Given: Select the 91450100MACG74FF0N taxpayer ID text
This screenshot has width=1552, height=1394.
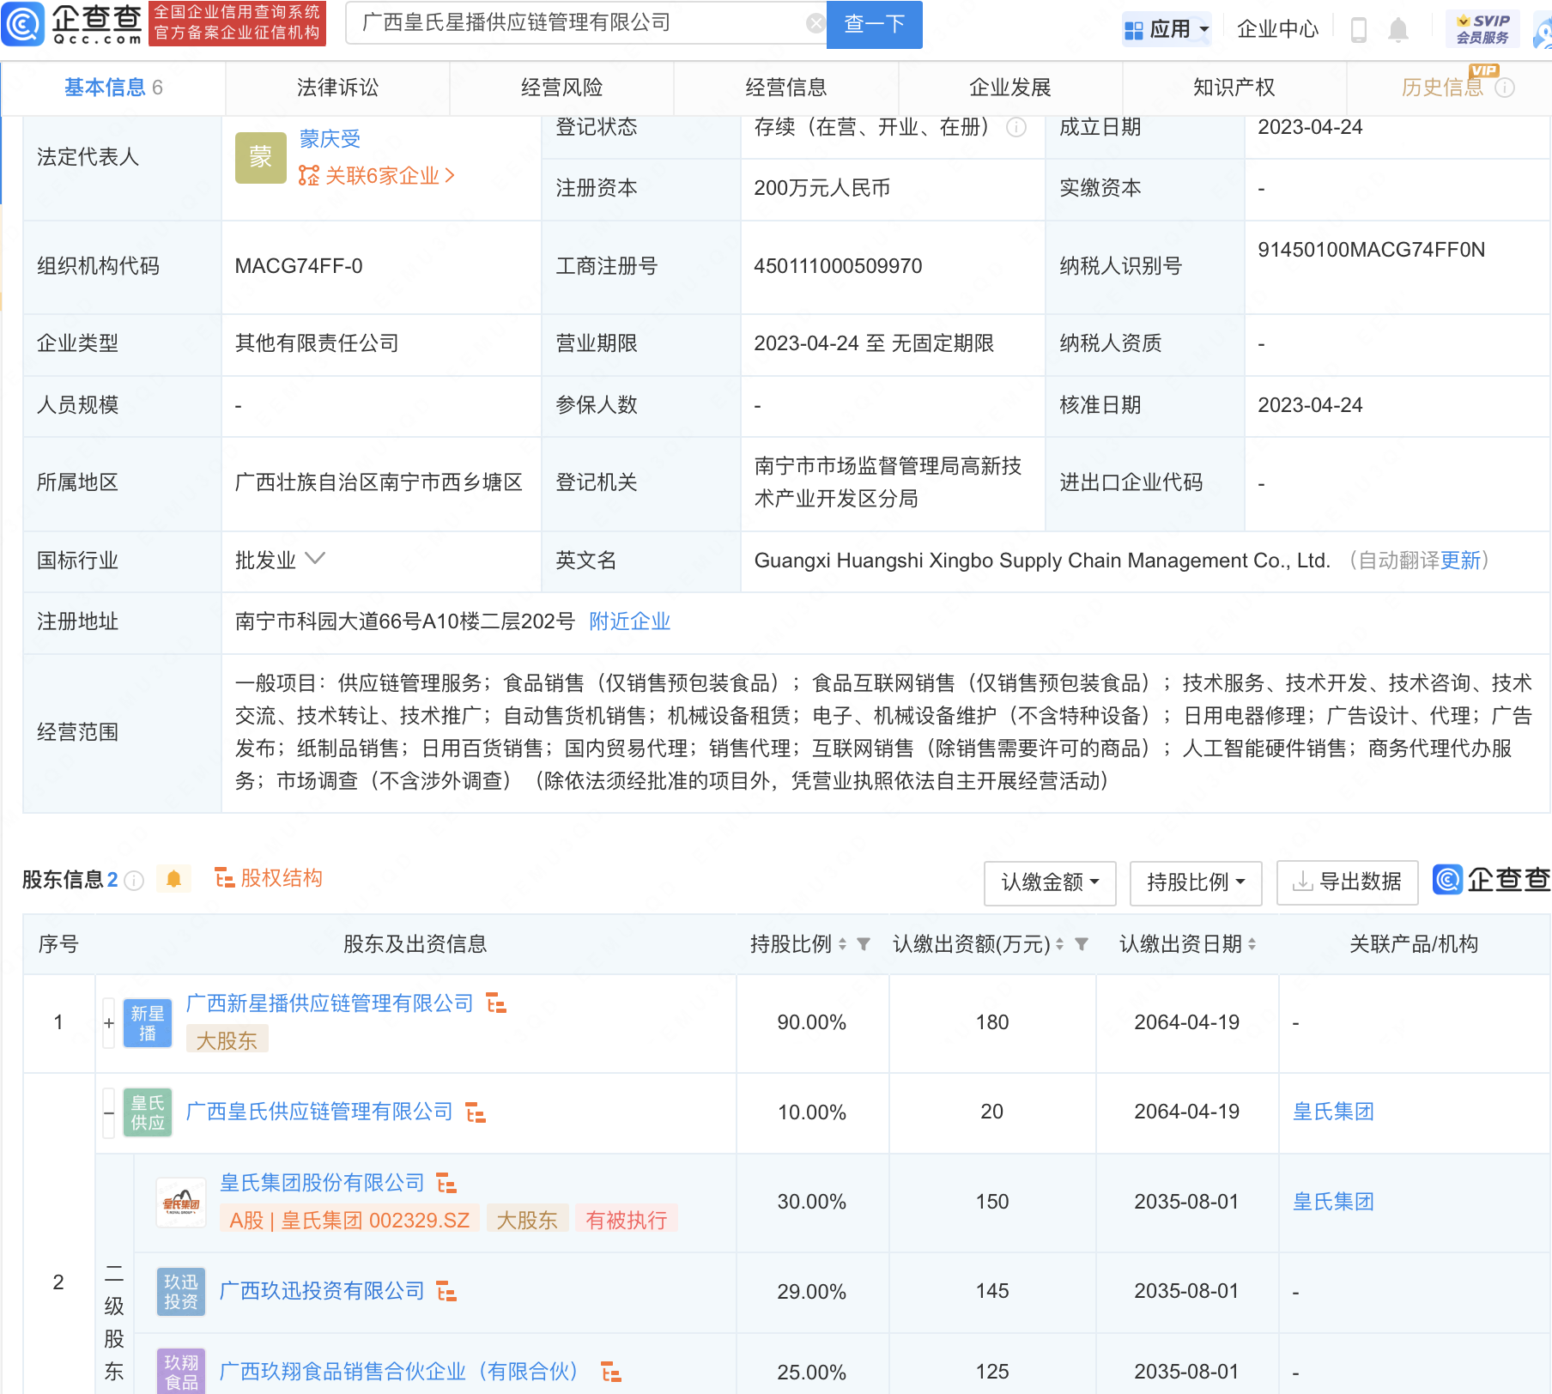Looking at the screenshot, I should click(1371, 250).
